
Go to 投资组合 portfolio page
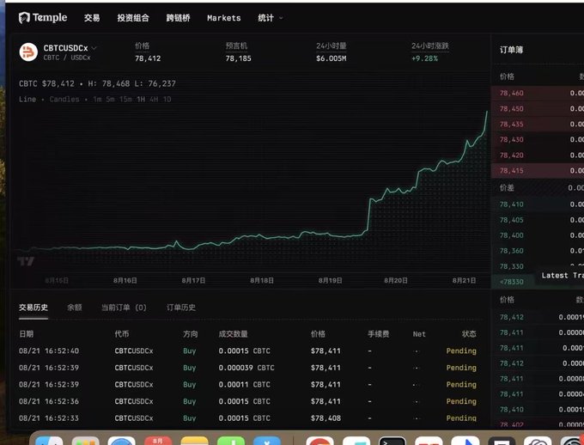coord(133,18)
